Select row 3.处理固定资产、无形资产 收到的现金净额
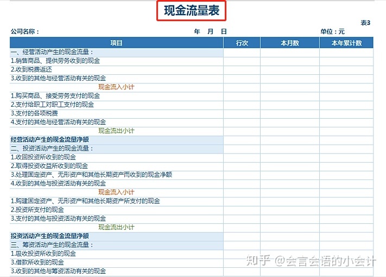386x277 pixels. pos(192,175)
